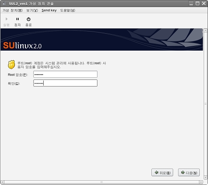The width and height of the screenshot is (208, 185).
Task: Click the window icon in title bar
Action: click(4, 3)
